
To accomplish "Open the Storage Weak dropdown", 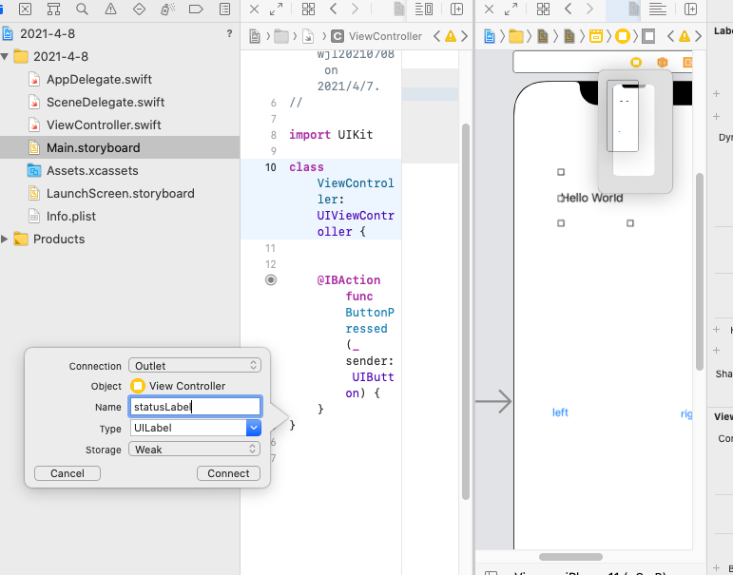I will [195, 450].
